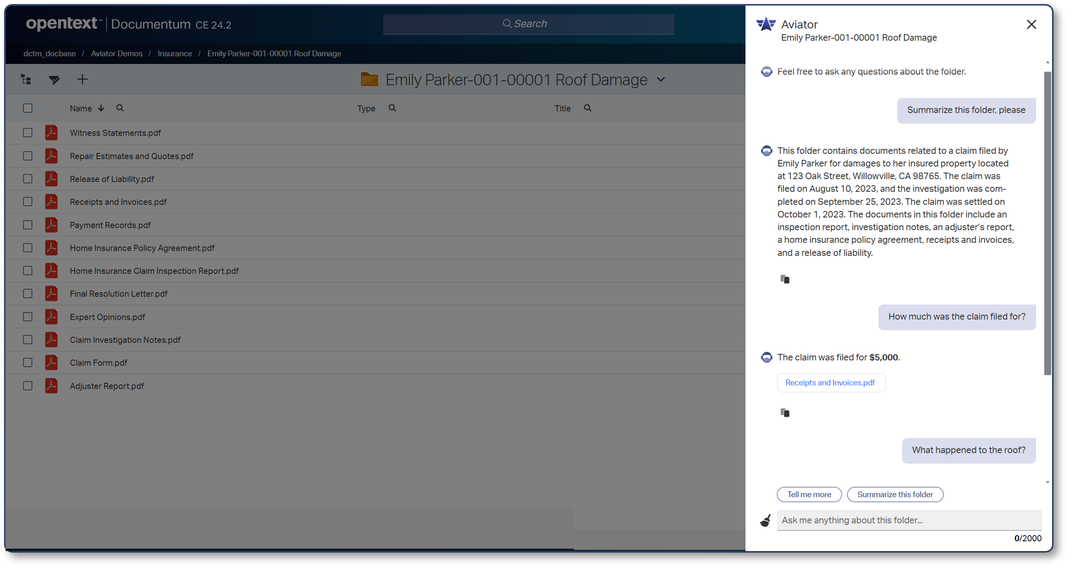Click PDF icon of Expert Opinions.pdf
Image resolution: width=1067 pixels, height=566 pixels.
(51, 317)
